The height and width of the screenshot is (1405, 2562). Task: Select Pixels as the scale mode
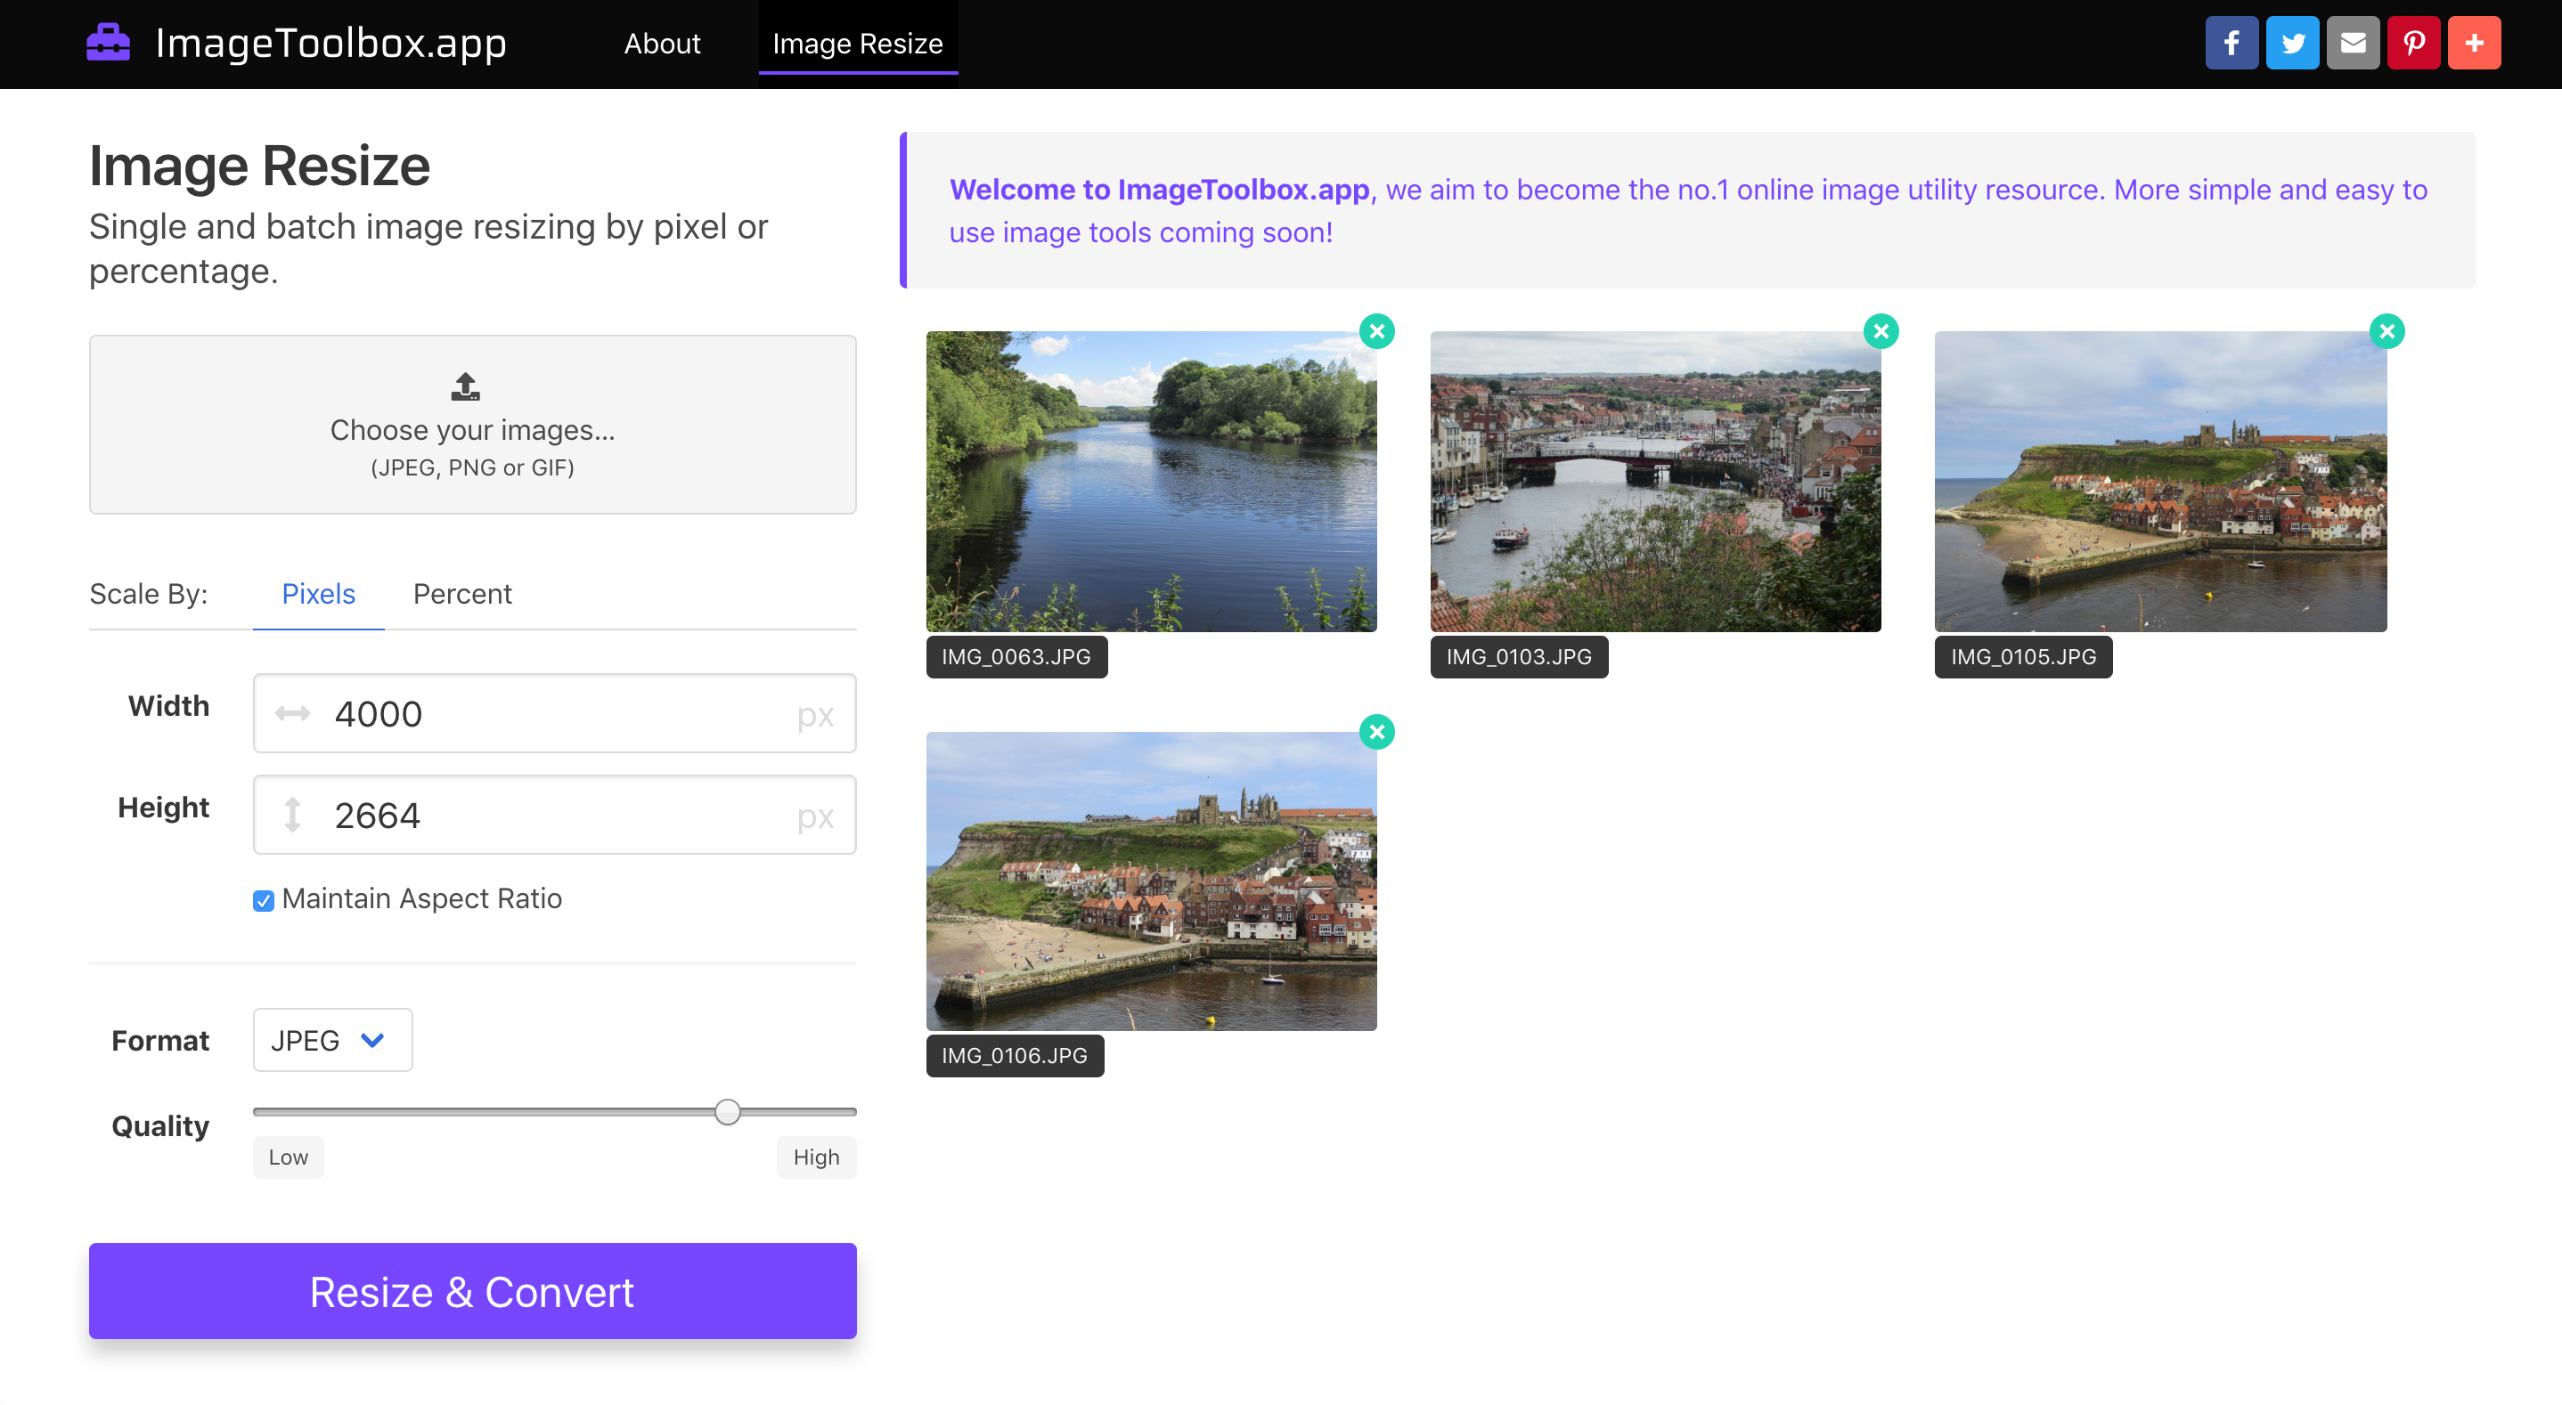pyautogui.click(x=318, y=594)
